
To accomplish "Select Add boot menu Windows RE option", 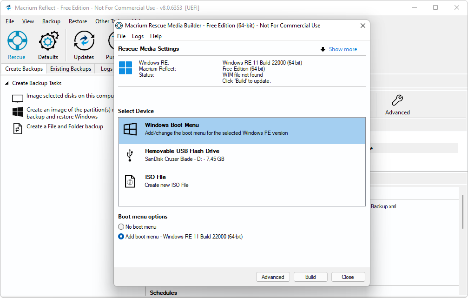I will [x=121, y=237].
